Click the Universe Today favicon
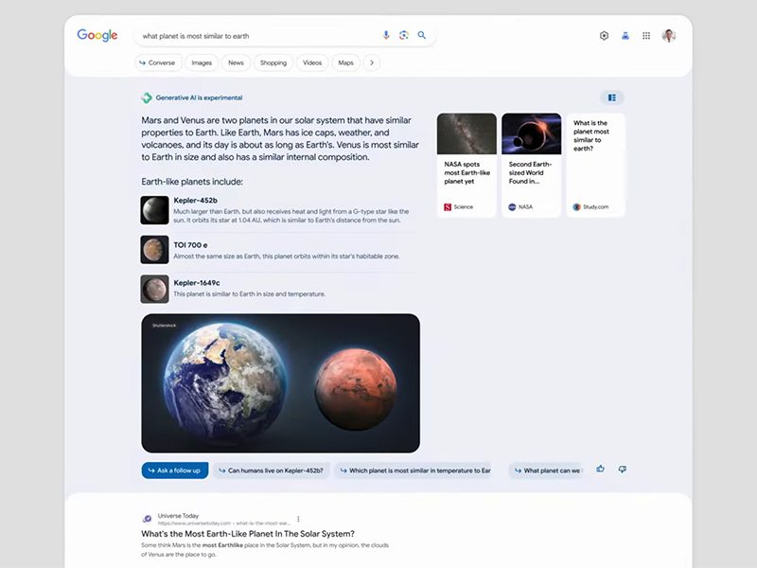Image resolution: width=757 pixels, height=568 pixels. (x=147, y=519)
